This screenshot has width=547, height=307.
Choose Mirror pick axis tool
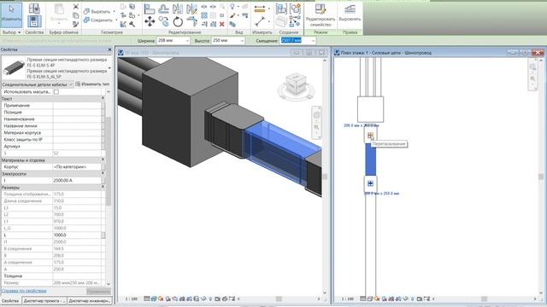[x=178, y=9]
